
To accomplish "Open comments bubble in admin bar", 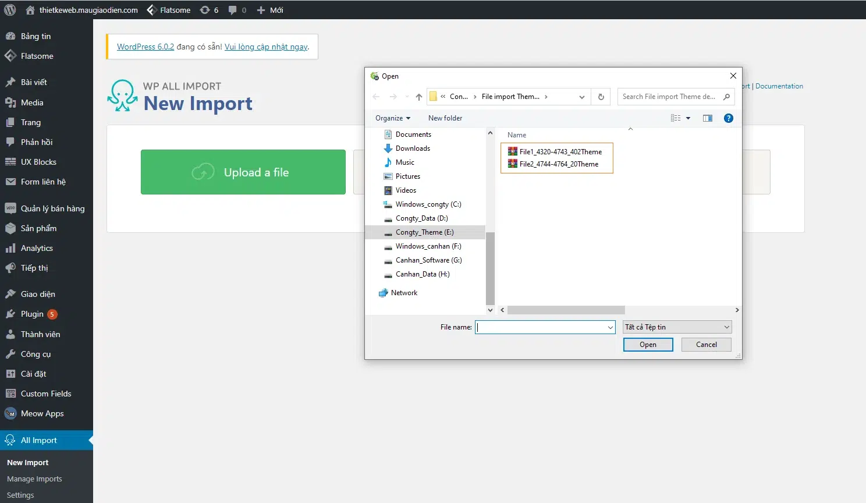I will pyautogui.click(x=237, y=10).
